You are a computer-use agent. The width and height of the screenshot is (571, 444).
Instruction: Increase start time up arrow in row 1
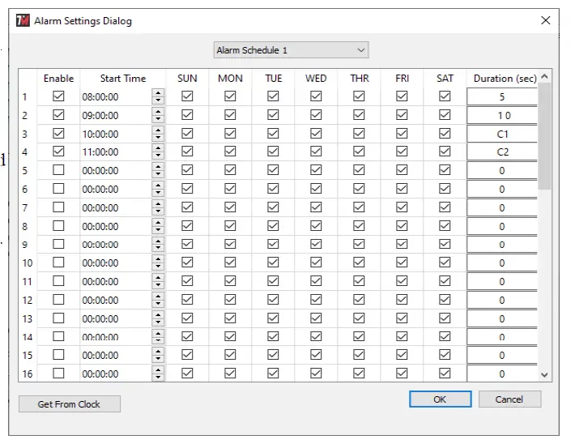[158, 93]
